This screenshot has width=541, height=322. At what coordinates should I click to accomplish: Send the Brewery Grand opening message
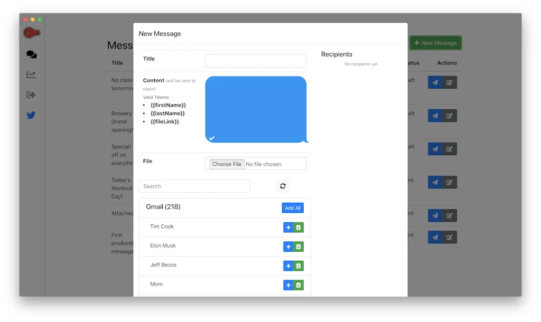435,116
